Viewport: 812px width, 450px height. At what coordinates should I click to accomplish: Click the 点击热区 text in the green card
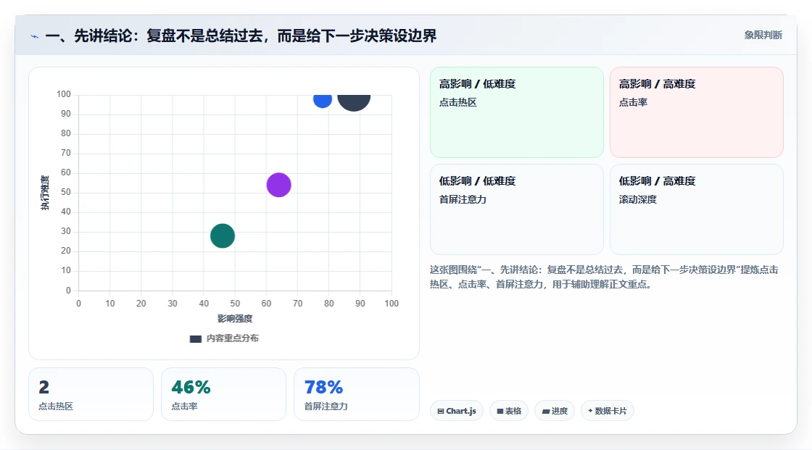tap(457, 102)
